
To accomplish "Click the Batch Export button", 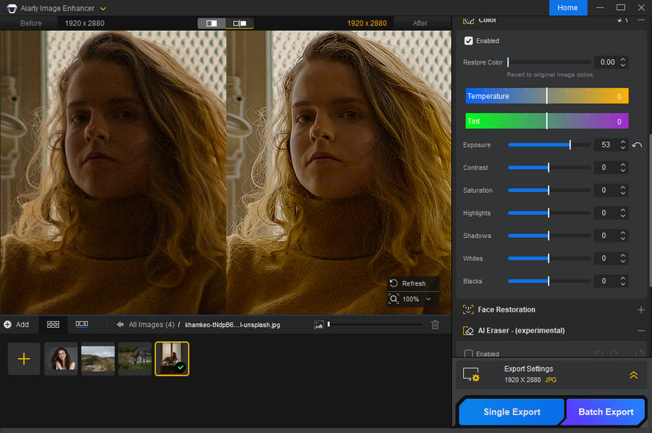I will point(606,412).
